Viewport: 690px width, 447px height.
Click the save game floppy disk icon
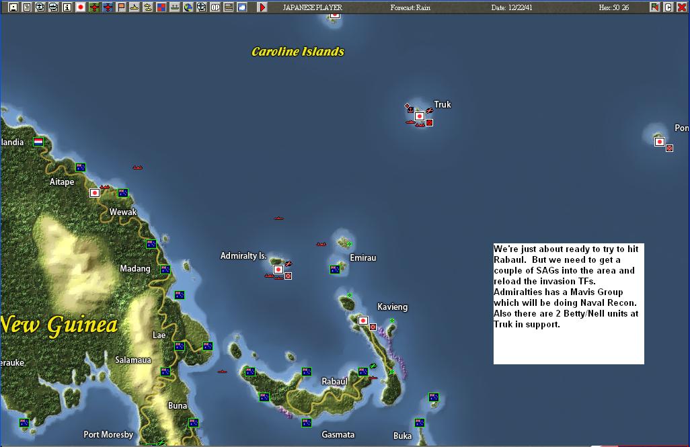(x=13, y=7)
